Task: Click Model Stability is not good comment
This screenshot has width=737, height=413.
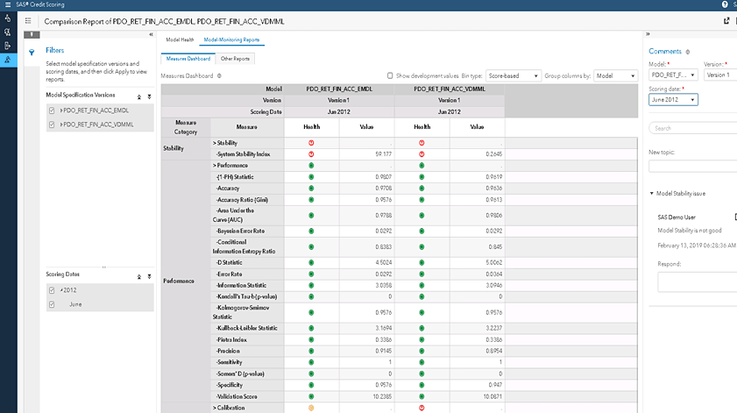Action: point(690,231)
